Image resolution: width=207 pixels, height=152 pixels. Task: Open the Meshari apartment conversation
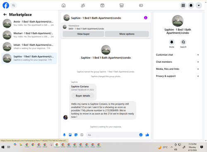(29, 35)
